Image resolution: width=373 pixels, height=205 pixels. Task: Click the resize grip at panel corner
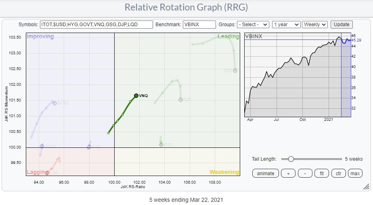pos(367,186)
